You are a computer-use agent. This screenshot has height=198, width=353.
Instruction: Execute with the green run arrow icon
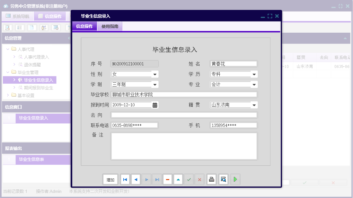[x=235, y=179]
